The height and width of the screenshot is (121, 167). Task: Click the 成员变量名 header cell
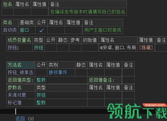[x=19, y=40]
